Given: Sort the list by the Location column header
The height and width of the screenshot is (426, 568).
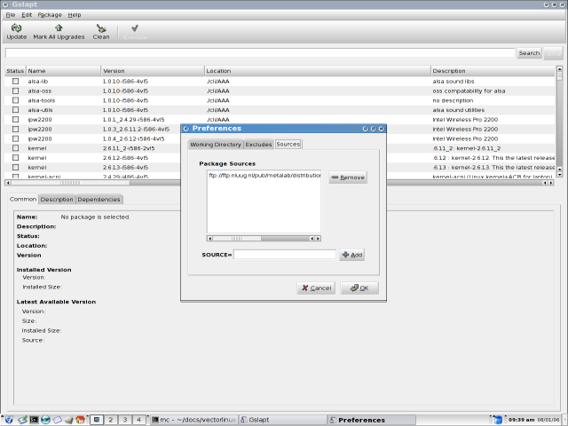Looking at the screenshot, I should [x=317, y=70].
